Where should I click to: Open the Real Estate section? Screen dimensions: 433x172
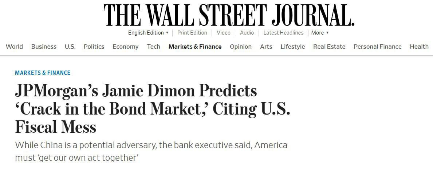[x=329, y=47]
